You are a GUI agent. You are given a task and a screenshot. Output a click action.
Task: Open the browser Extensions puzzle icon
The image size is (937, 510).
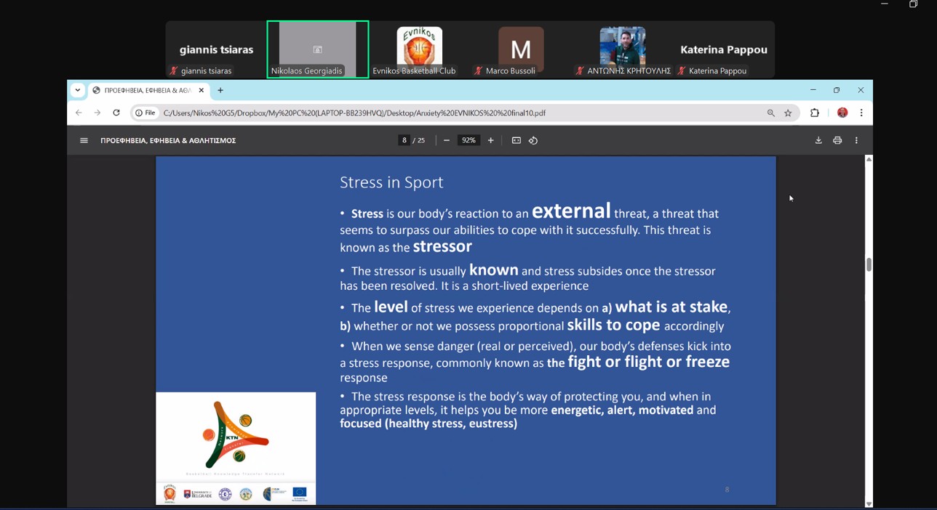click(815, 113)
